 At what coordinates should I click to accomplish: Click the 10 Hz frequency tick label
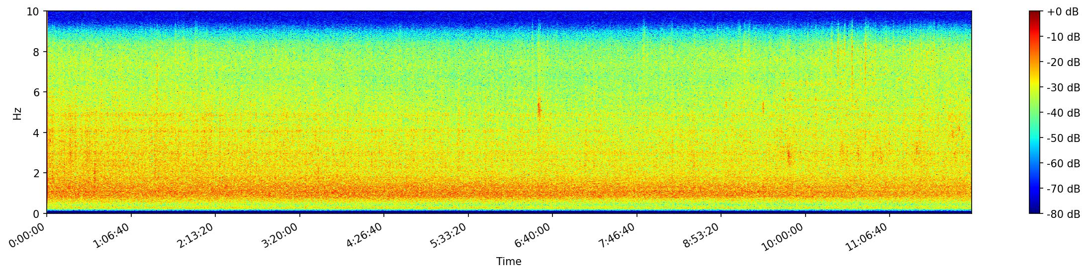click(x=33, y=11)
